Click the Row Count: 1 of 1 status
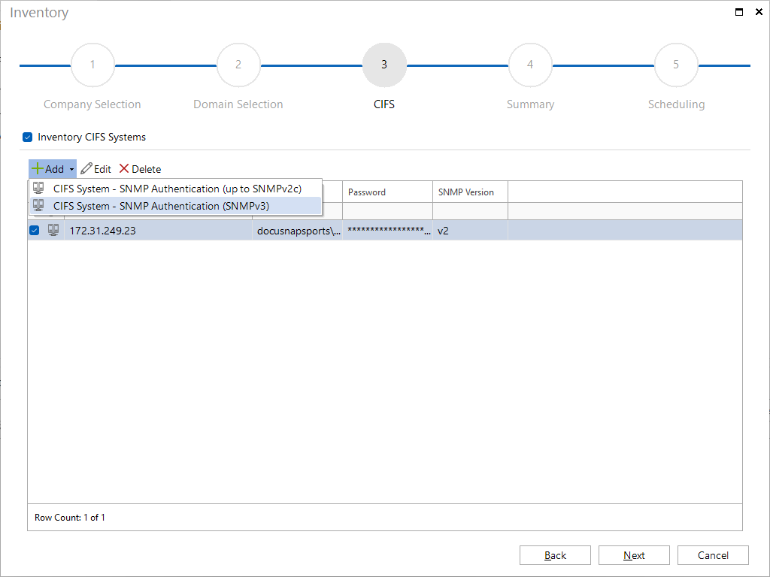The image size is (770, 577). point(70,518)
